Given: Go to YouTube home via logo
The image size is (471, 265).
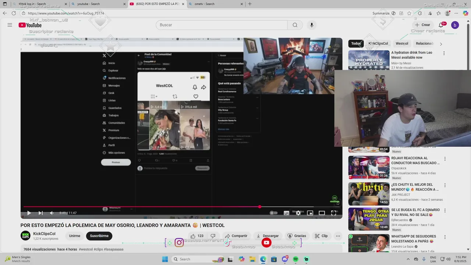Looking at the screenshot, I should point(30,25).
